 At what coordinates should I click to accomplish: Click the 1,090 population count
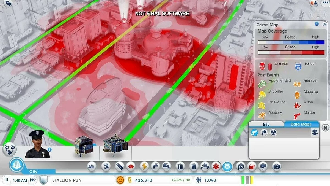point(210,180)
